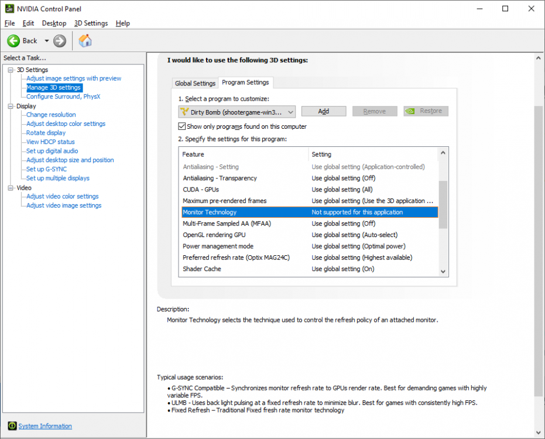Image resolution: width=545 pixels, height=439 pixels.
Task: Select OpenGL rendering GPU row
Action: (309, 235)
